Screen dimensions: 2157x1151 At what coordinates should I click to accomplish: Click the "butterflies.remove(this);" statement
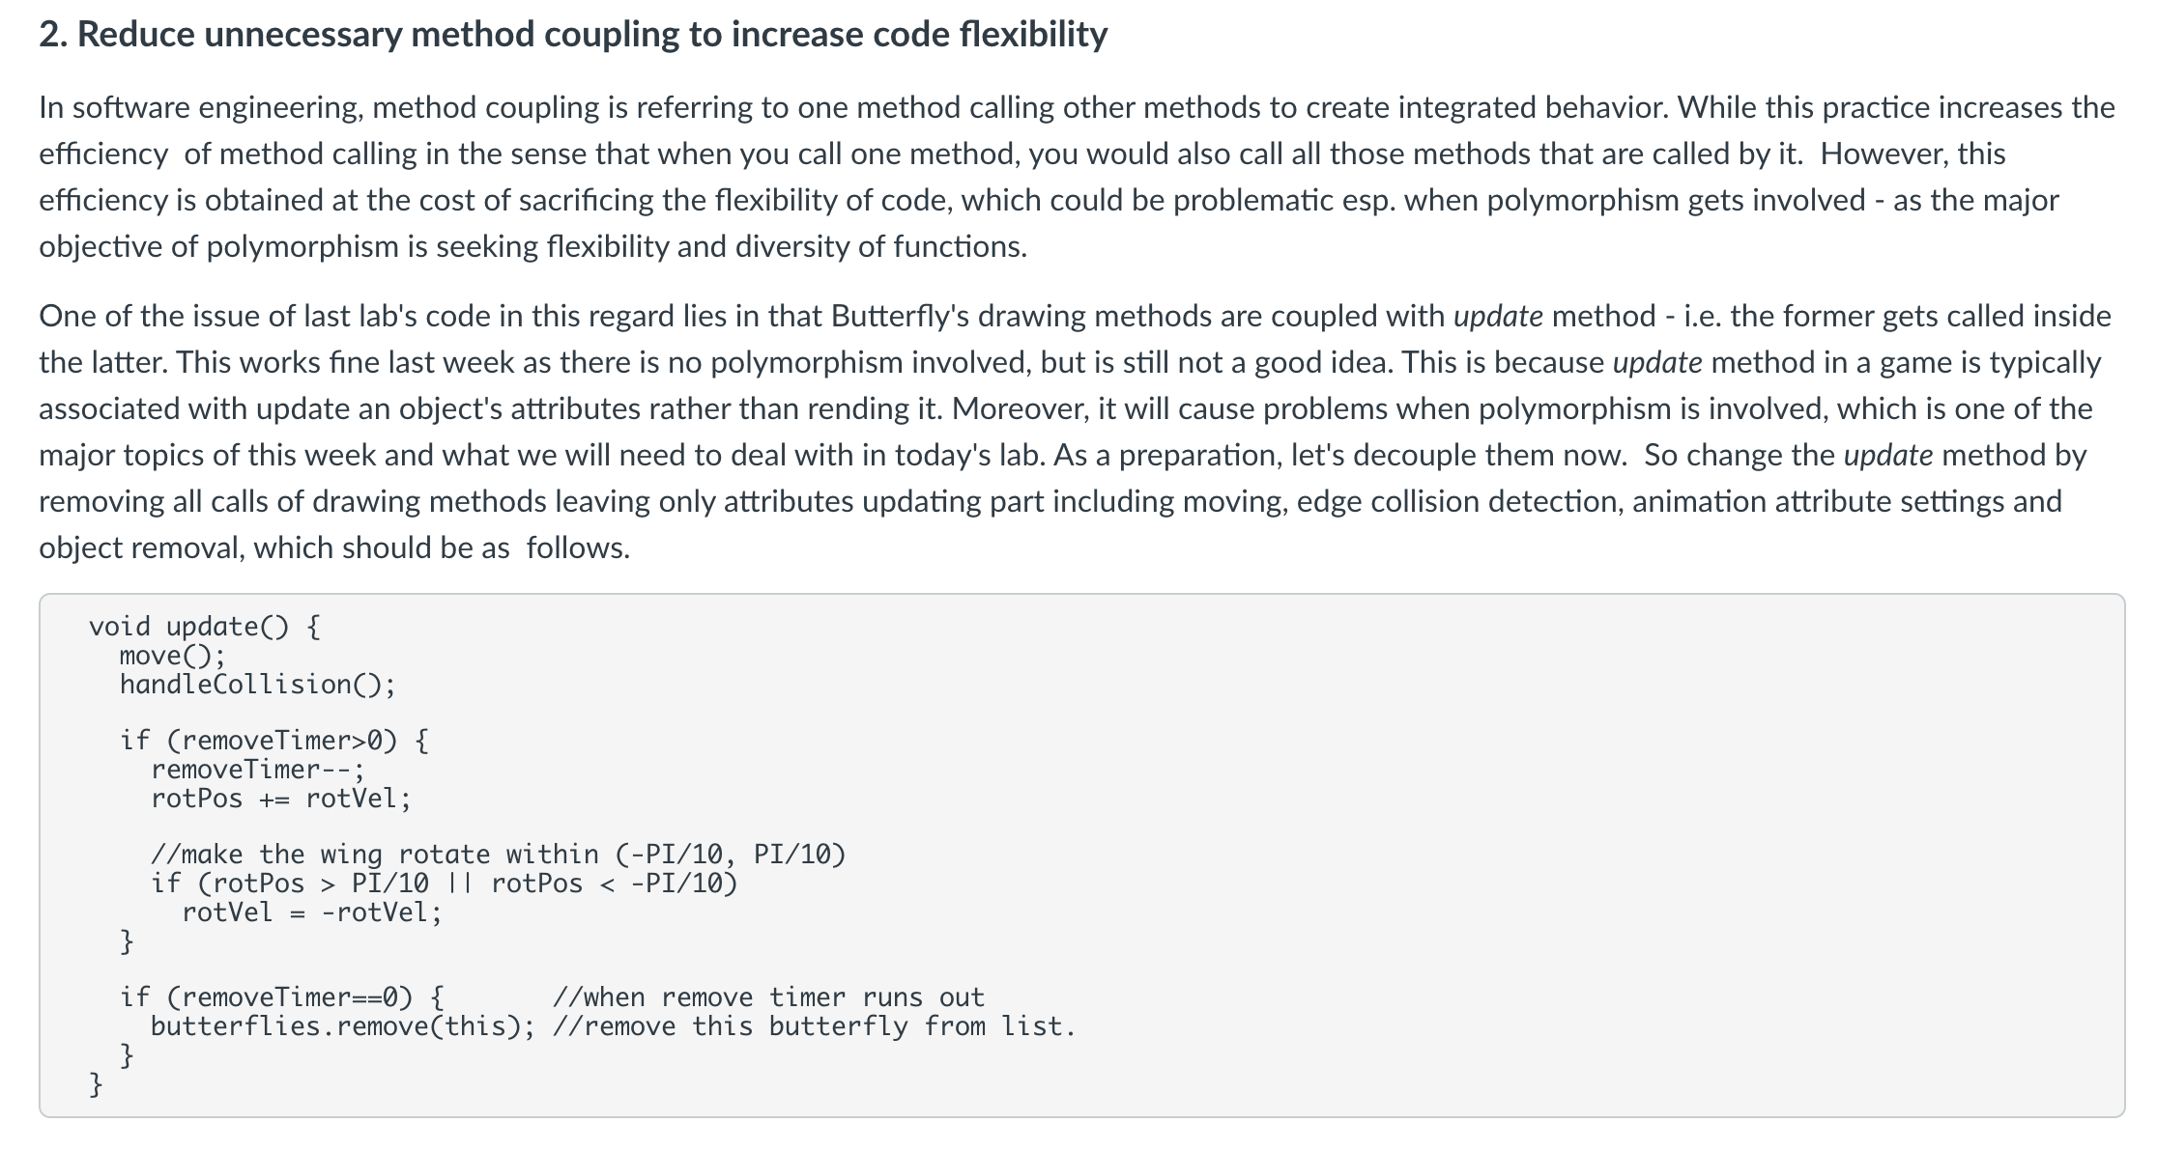[x=342, y=1026]
